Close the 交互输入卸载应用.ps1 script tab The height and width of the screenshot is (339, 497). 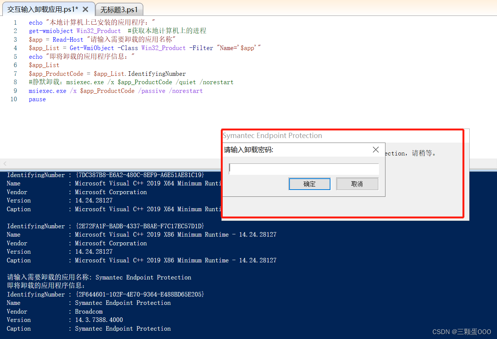(85, 9)
